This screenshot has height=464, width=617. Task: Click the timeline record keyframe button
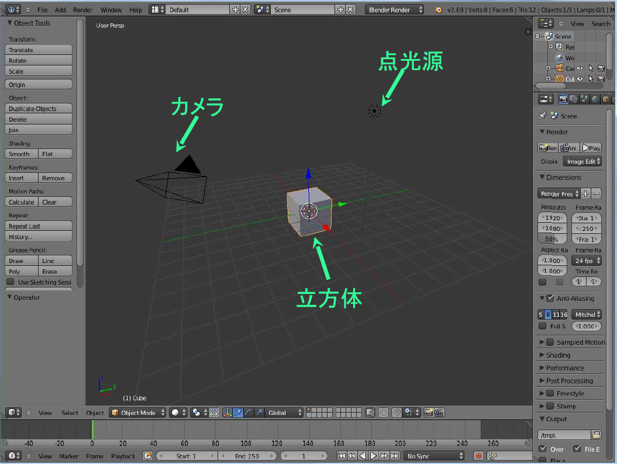click(478, 456)
